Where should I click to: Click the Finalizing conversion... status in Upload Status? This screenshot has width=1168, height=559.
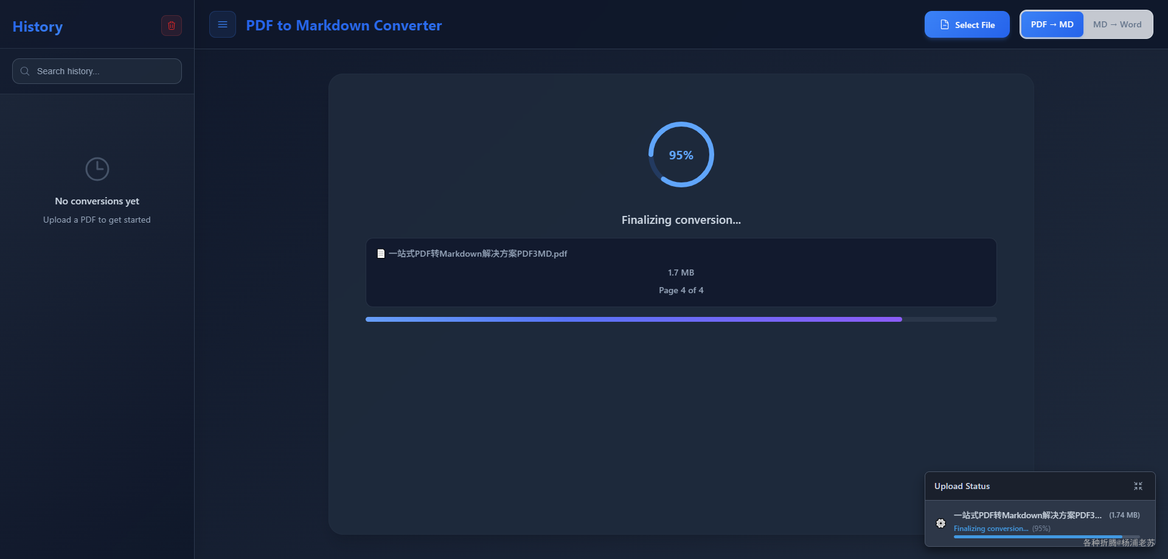(991, 529)
